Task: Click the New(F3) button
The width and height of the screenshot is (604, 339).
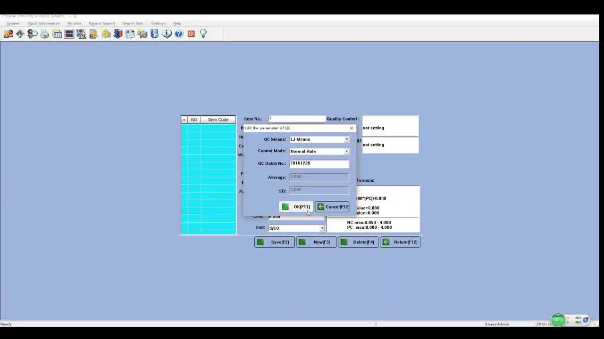Action: point(317,242)
